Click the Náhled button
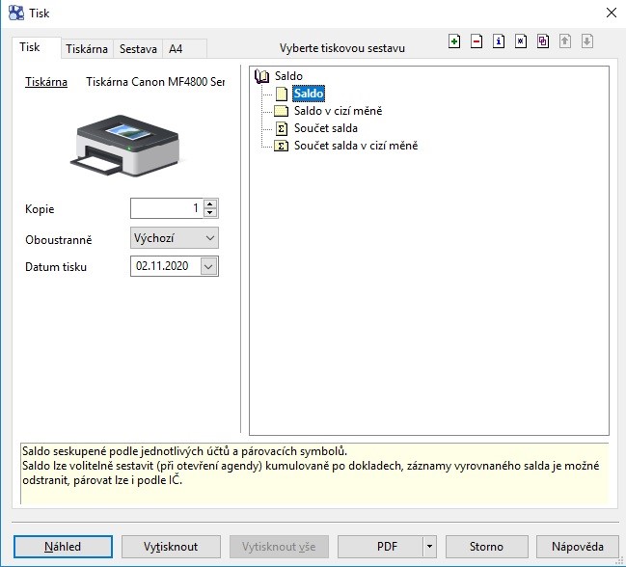 (x=63, y=547)
